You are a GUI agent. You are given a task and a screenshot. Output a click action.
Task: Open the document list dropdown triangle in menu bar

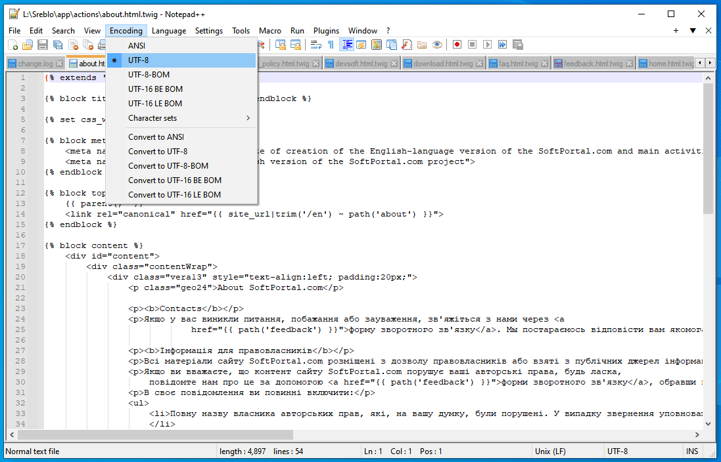[693, 31]
